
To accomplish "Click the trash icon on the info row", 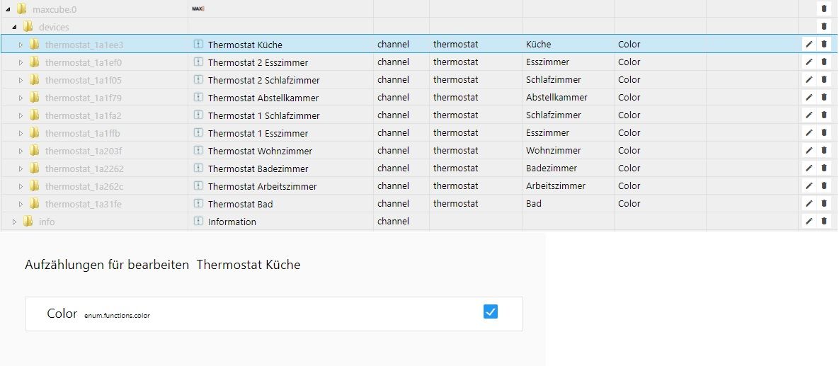I will coord(823,221).
